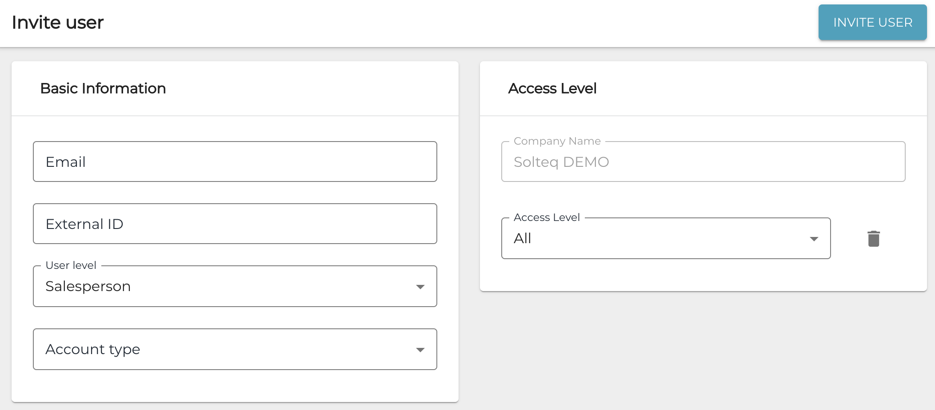
Task: Click the Access Level card heading
Action: [x=552, y=88]
